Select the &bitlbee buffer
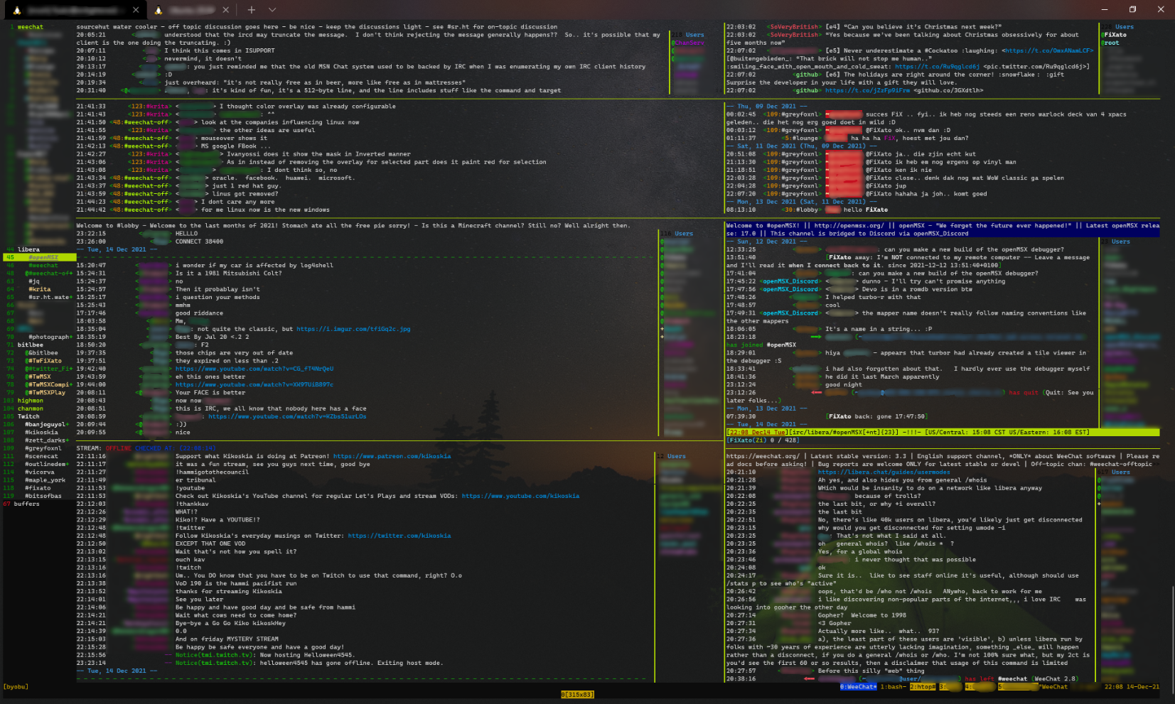The height and width of the screenshot is (704, 1175). pos(41,352)
